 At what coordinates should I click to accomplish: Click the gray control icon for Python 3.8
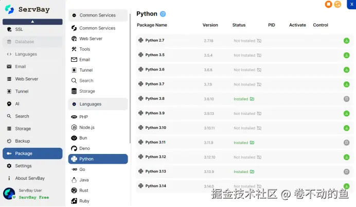[x=346, y=99]
